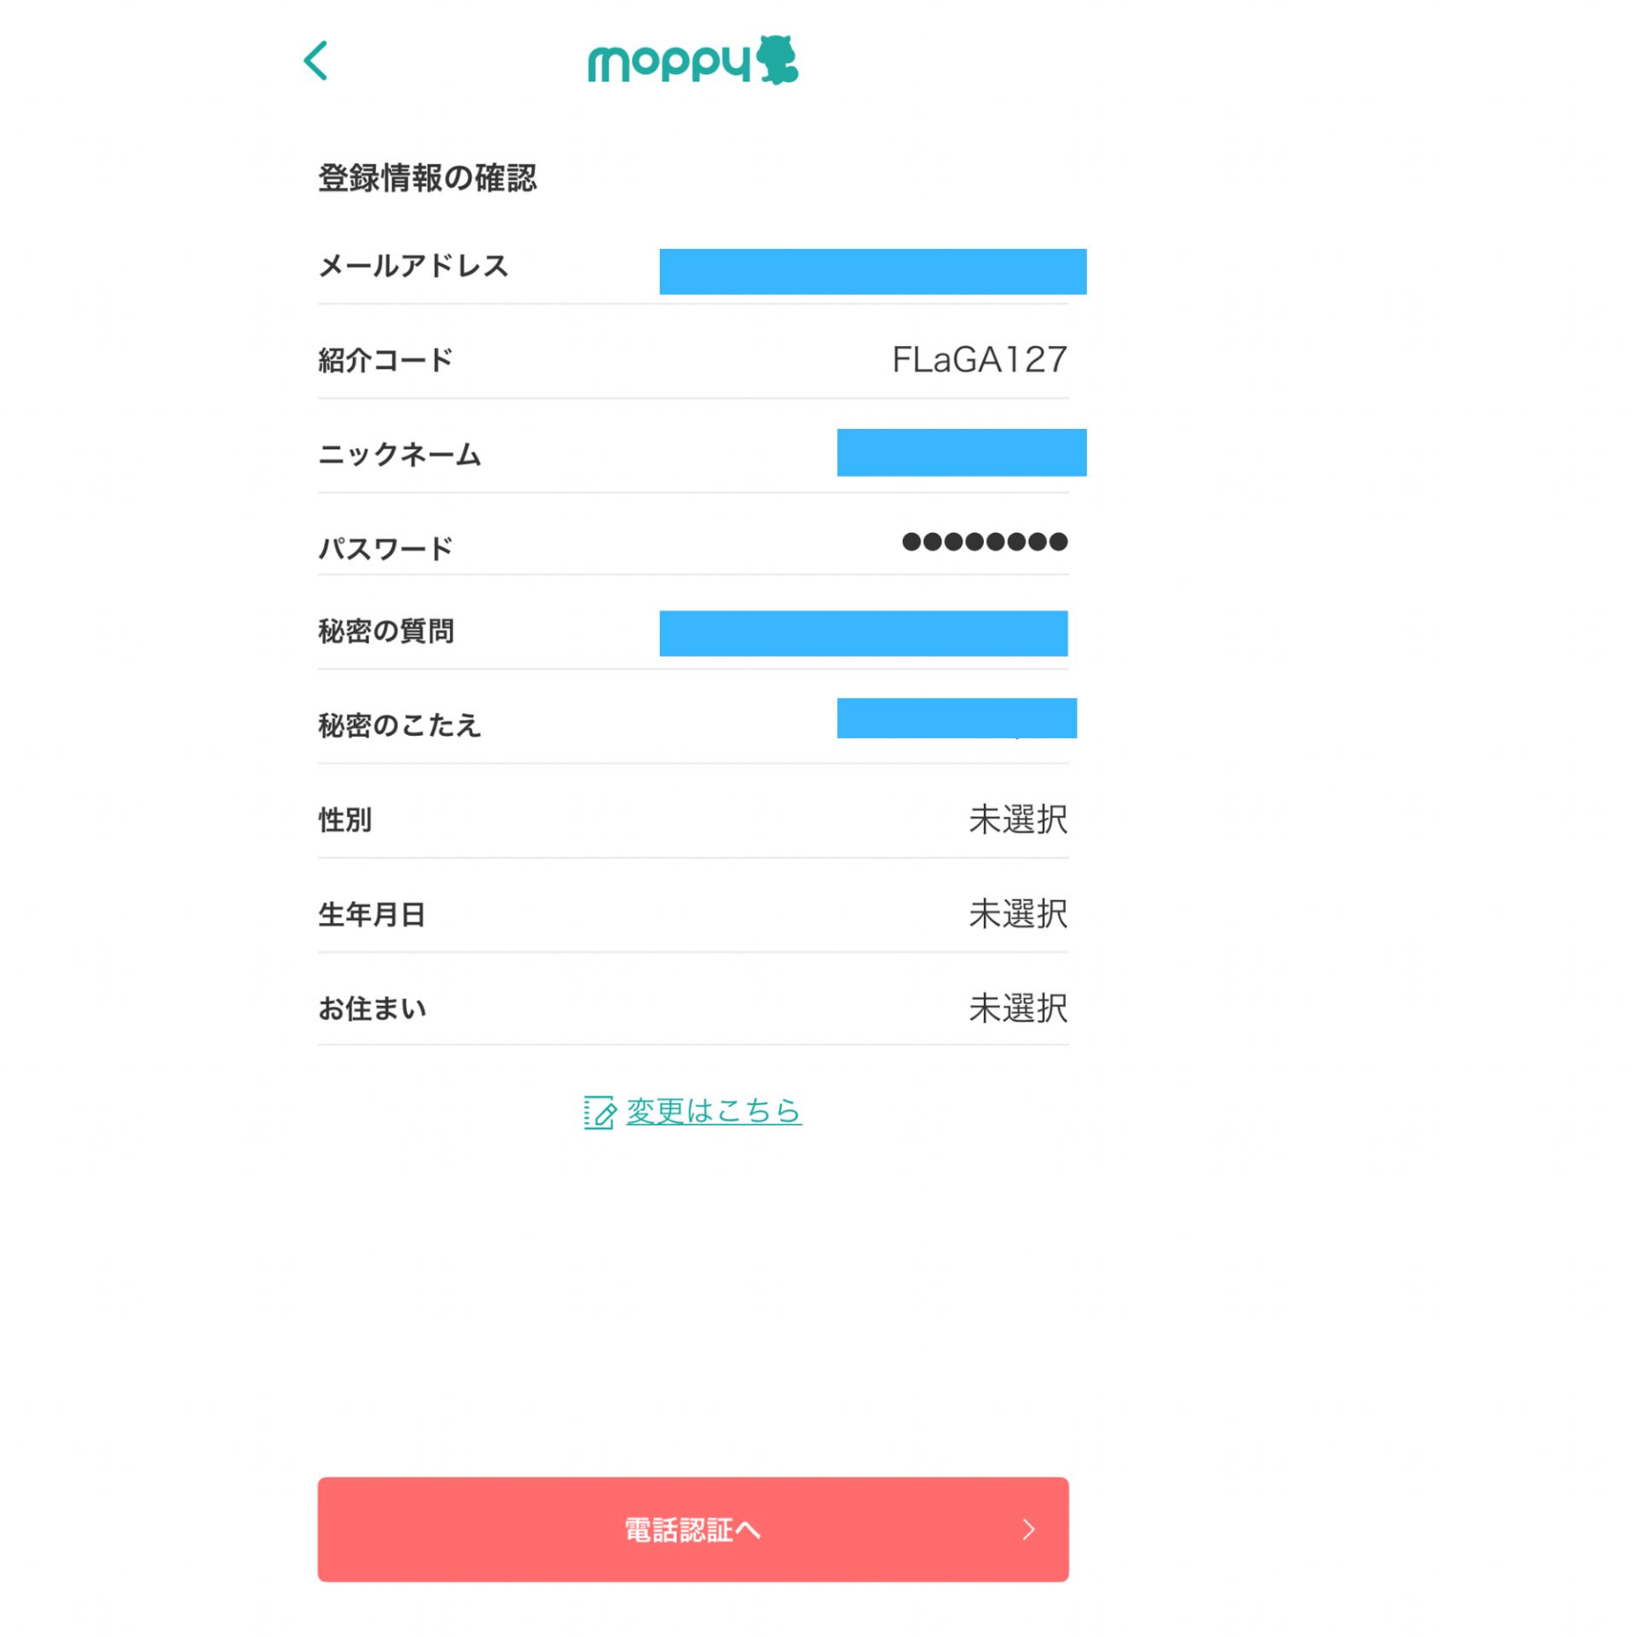The width and height of the screenshot is (1637, 1637).
Task: Click the 未選択 value for お住まい
Action: (1017, 1008)
